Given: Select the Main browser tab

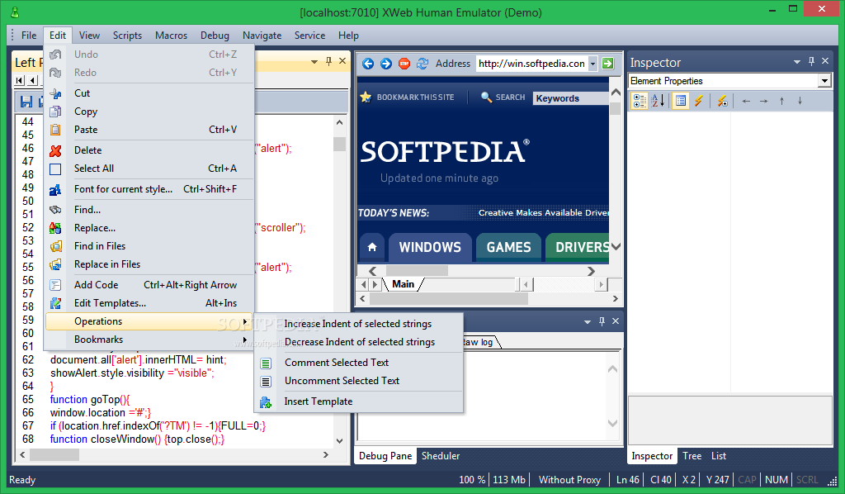Looking at the screenshot, I should pos(403,284).
